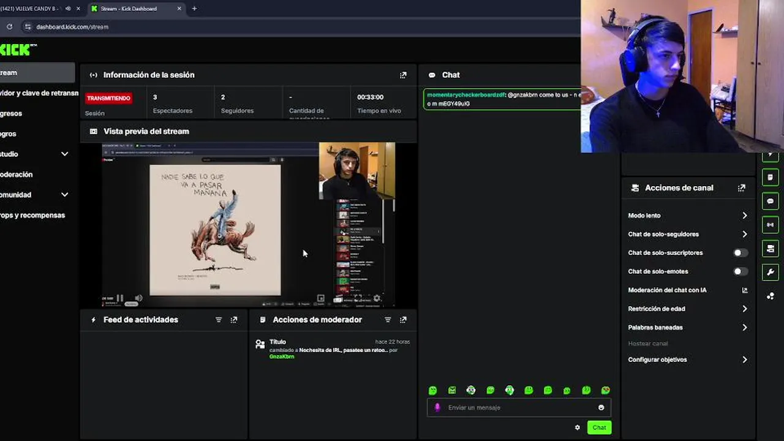Close the Stream - Kick Dashboard tab
Image resolution: width=784 pixels, height=441 pixels.
coord(179,9)
